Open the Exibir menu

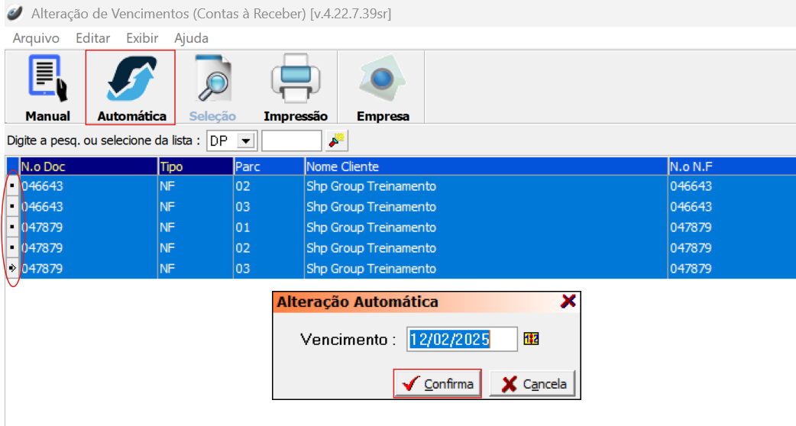pyautogui.click(x=142, y=38)
